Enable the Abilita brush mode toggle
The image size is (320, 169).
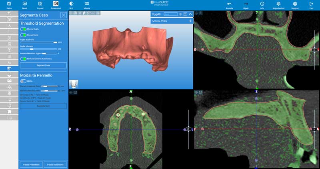pos(23,81)
